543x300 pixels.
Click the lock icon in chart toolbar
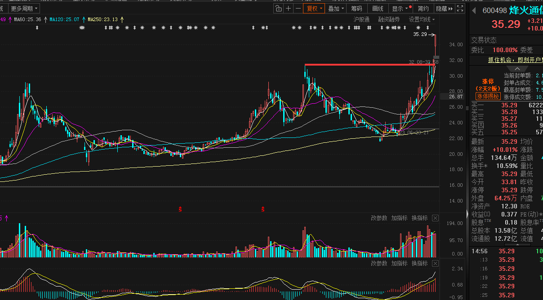[x=278, y=9]
